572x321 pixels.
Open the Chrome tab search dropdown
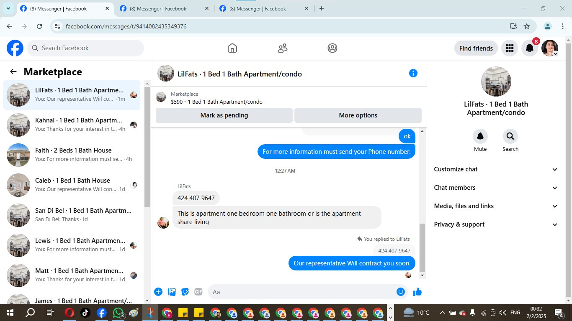(8, 8)
